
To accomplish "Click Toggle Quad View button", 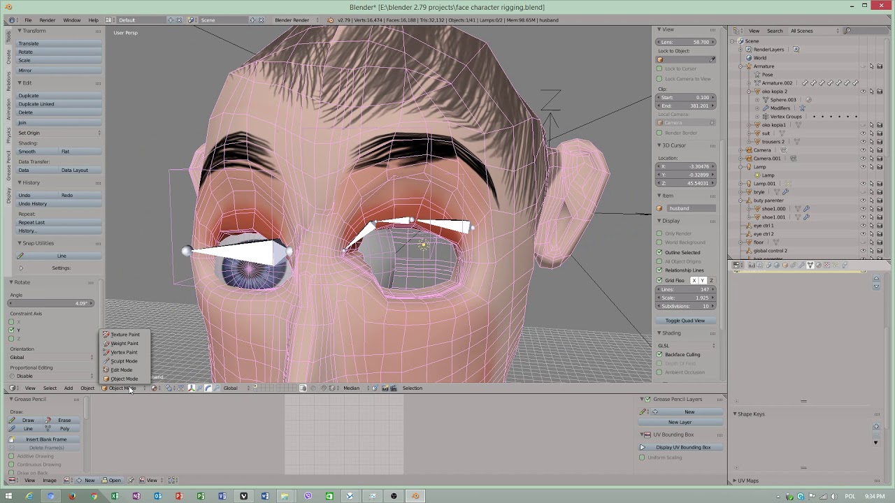I will (685, 321).
